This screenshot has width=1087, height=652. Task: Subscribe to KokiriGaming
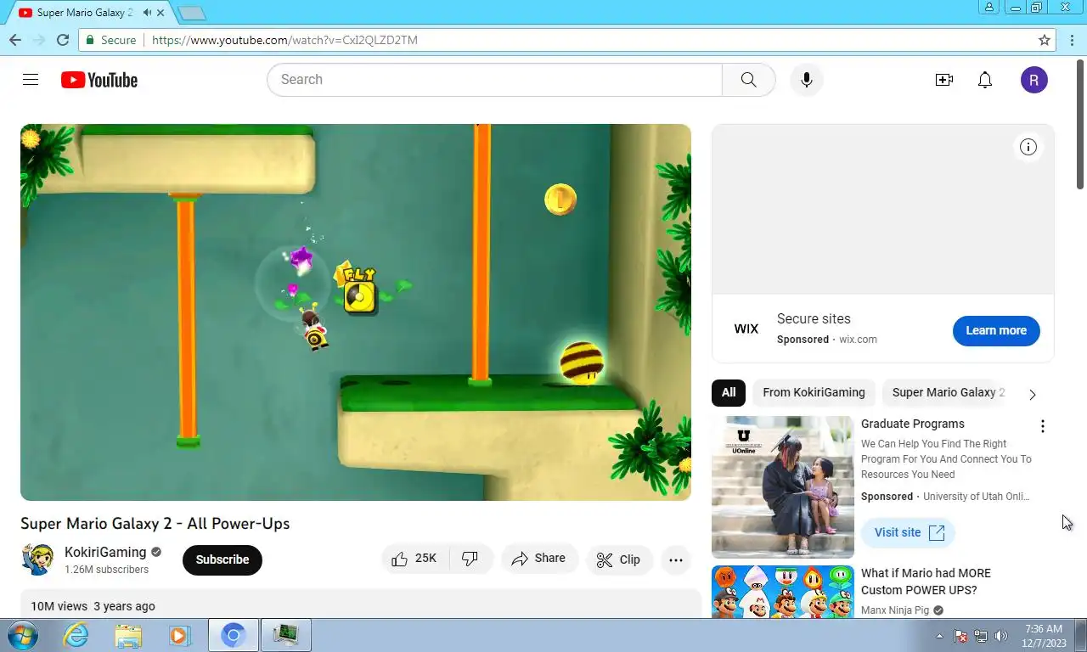point(222,559)
